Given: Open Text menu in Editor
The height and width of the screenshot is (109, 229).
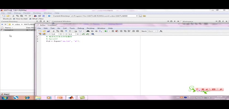Looking at the screenshot, I should (x=52, y=28).
